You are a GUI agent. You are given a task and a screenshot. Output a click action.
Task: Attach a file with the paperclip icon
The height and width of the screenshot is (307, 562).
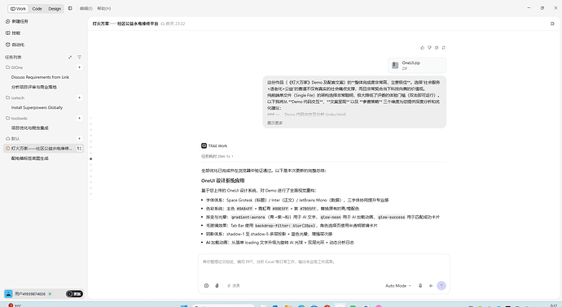(x=217, y=286)
